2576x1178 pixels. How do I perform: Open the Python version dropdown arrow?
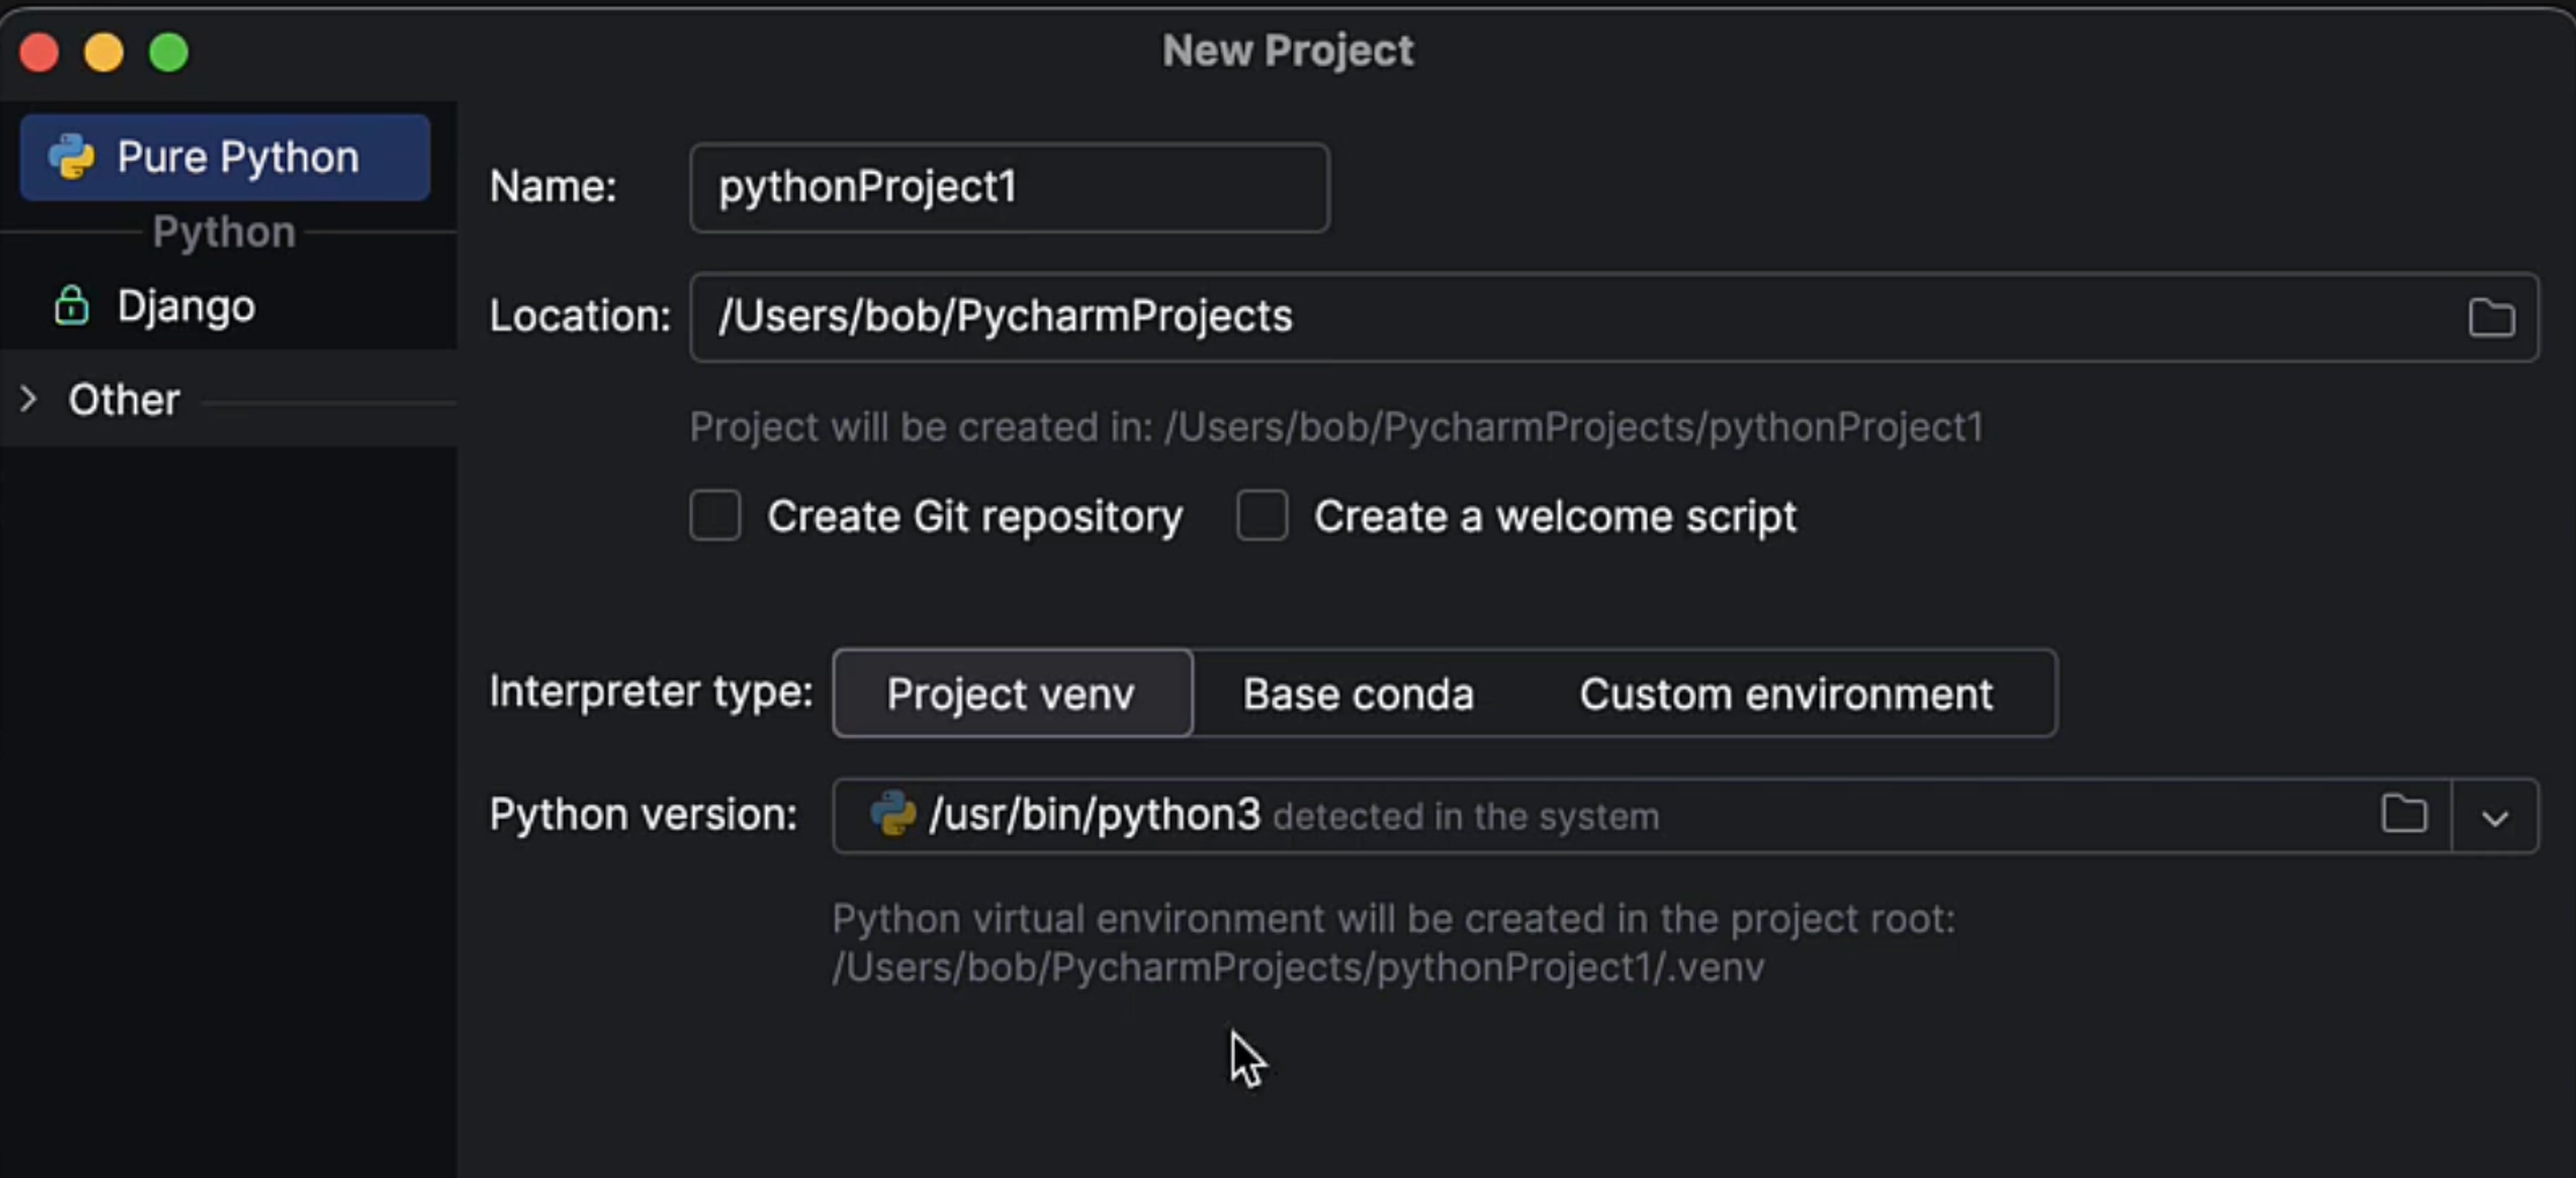click(x=2494, y=817)
